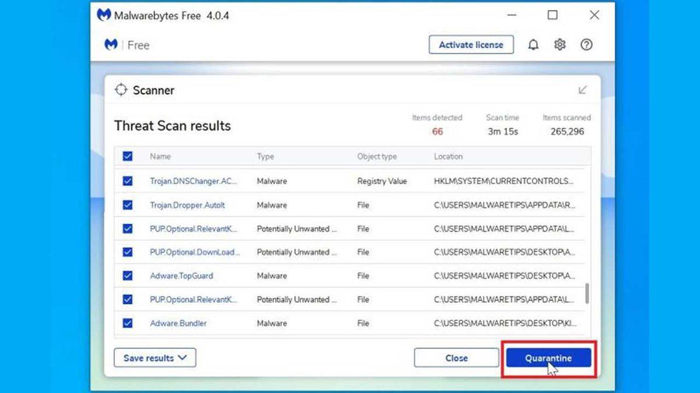Activate a Malwarebytes license

(x=471, y=44)
